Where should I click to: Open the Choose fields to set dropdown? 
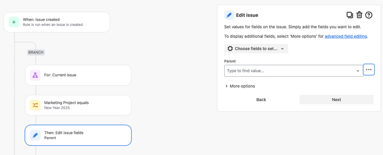[256, 48]
